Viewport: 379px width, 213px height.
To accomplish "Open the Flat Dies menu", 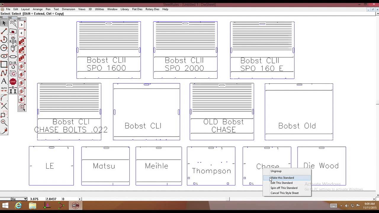I will click(x=137, y=9).
